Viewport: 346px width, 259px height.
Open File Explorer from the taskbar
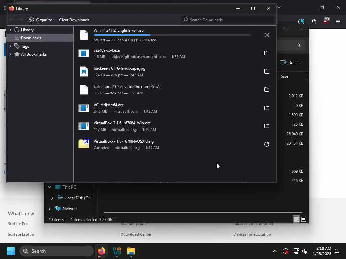point(131,251)
